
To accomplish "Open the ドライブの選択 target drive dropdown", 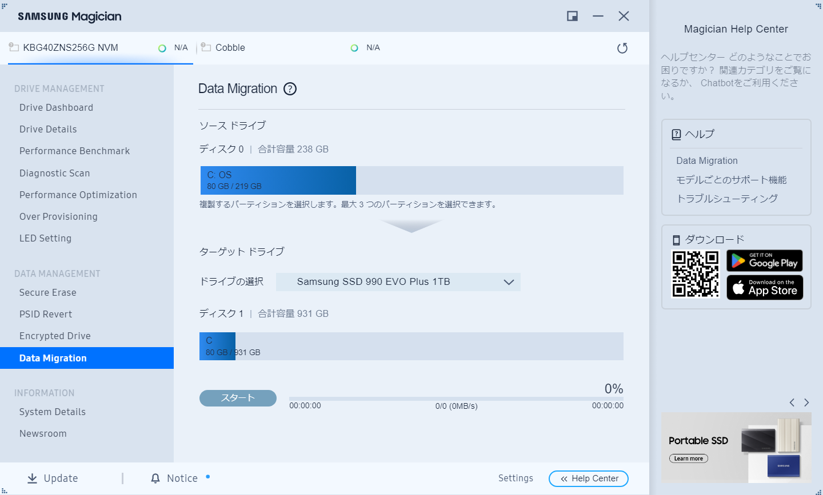I will coord(398,281).
